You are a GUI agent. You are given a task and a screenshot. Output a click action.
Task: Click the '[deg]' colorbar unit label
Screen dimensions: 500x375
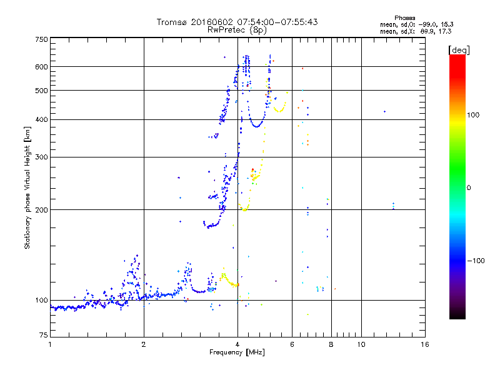pyautogui.click(x=459, y=50)
